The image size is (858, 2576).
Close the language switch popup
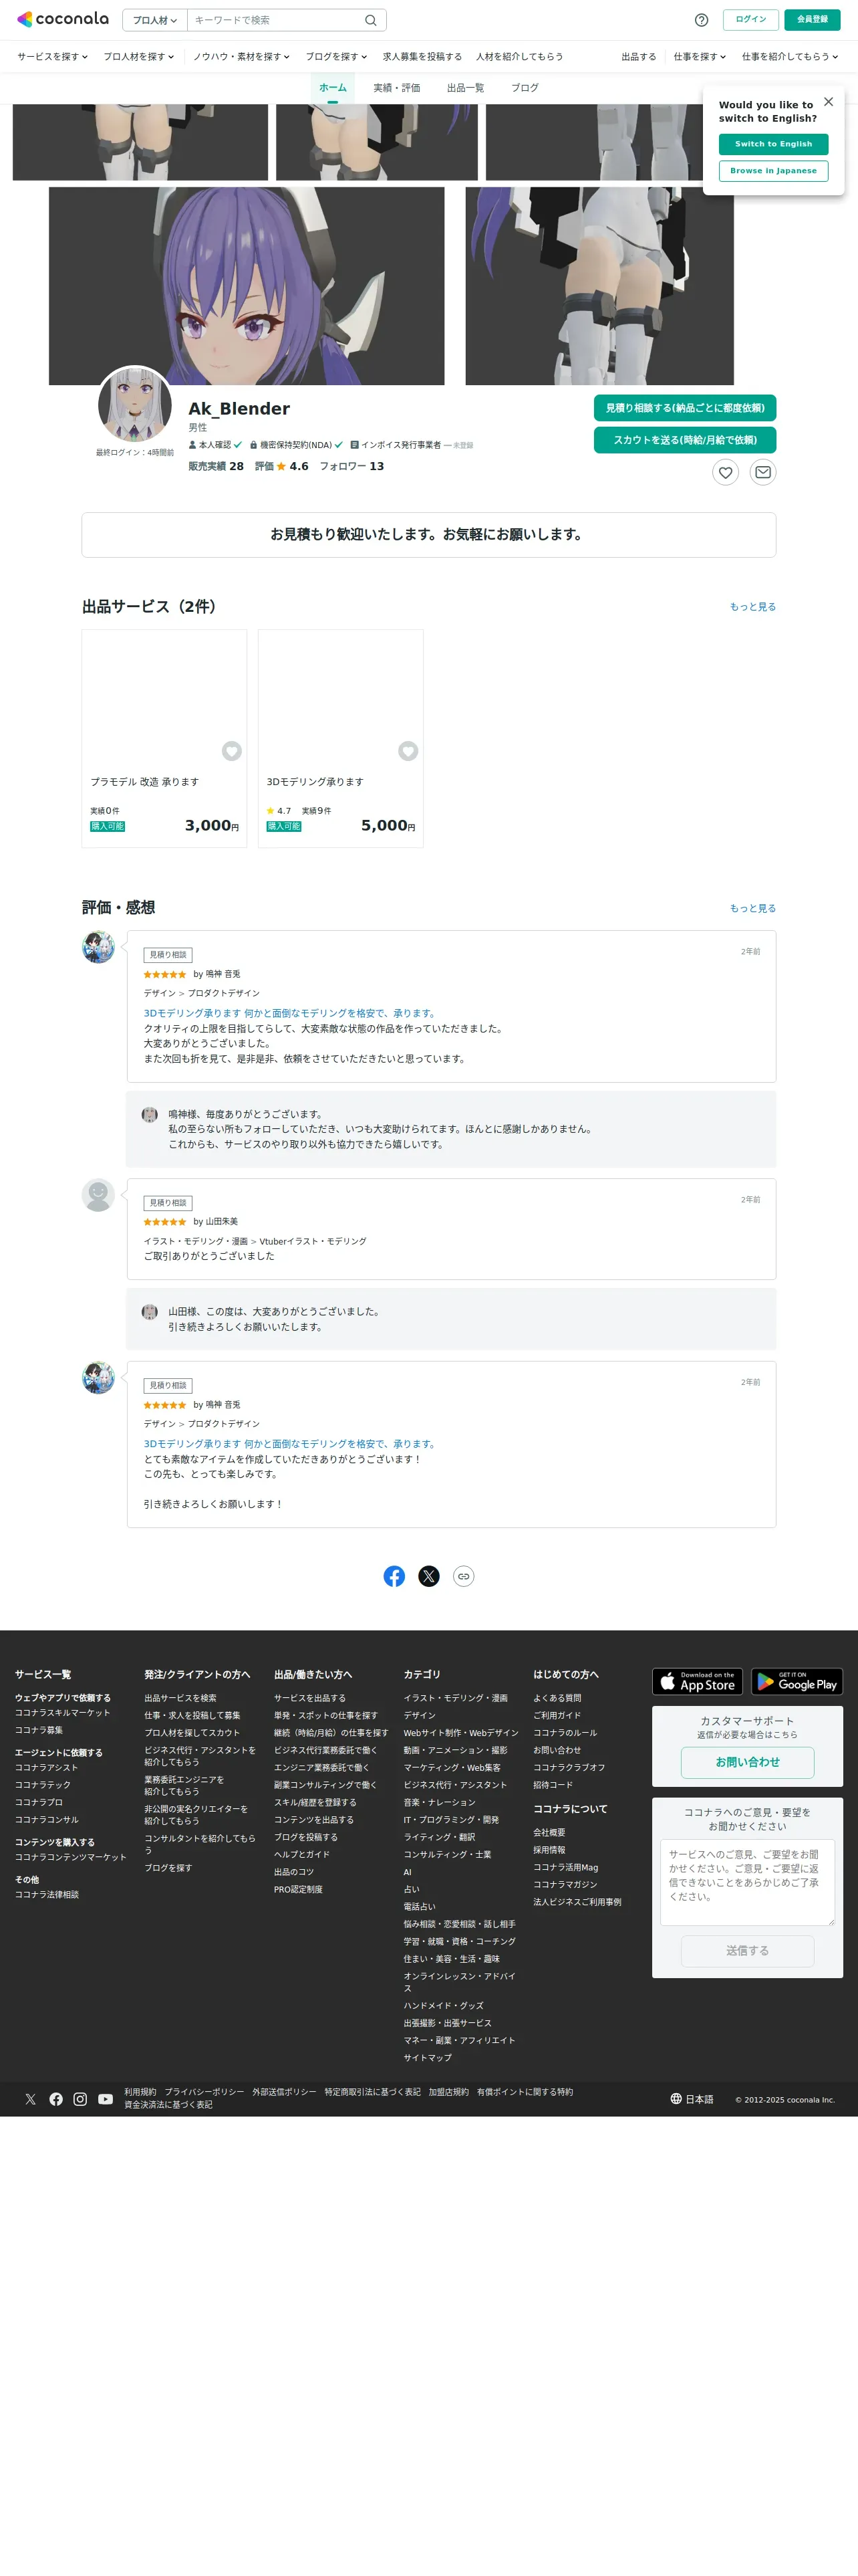(828, 102)
